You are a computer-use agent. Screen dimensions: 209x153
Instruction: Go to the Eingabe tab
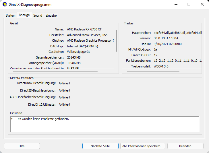point(51,16)
